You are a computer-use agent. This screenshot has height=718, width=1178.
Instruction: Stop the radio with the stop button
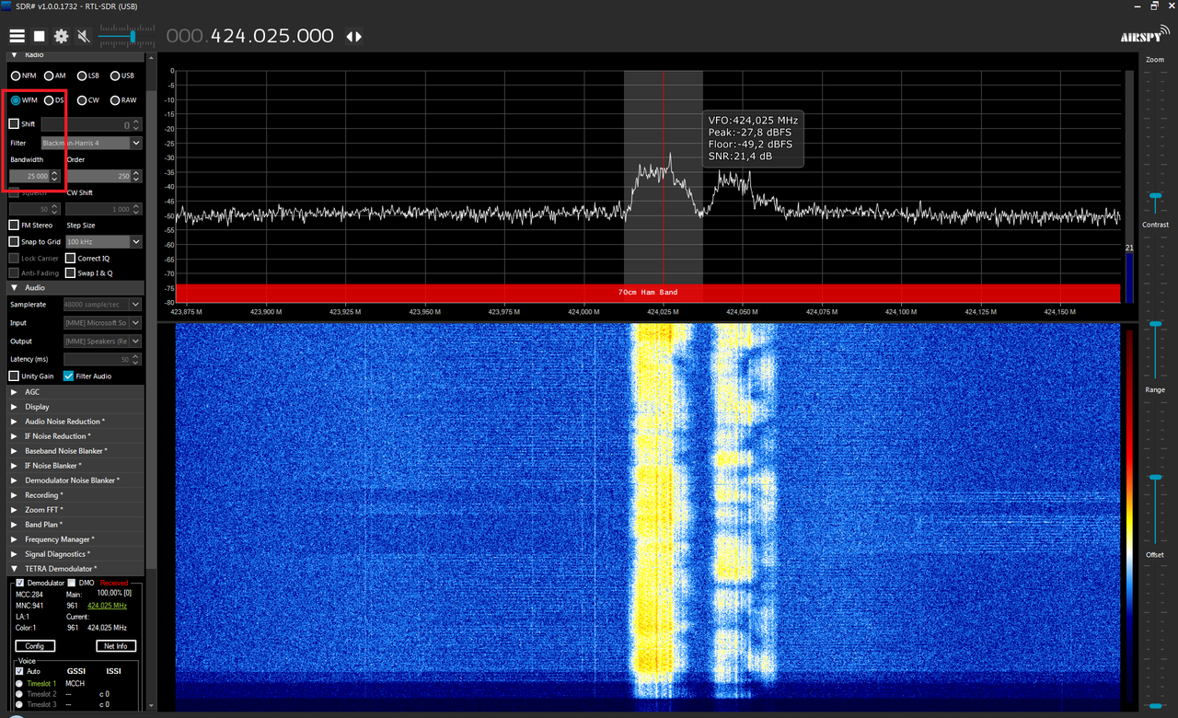(x=40, y=36)
